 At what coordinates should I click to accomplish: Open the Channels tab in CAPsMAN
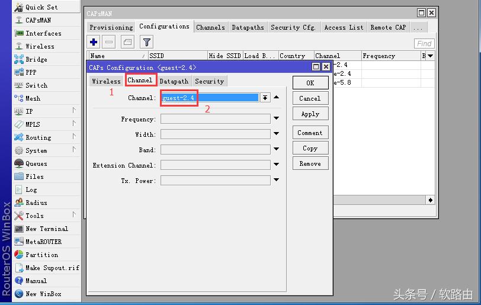(210, 27)
